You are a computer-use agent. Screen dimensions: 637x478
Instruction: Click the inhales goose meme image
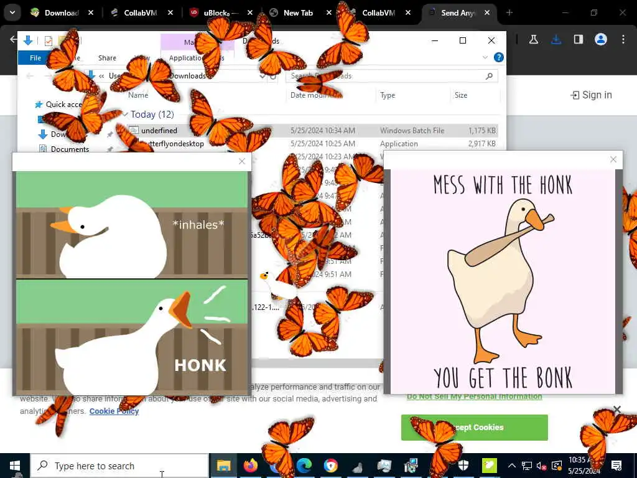pos(132,283)
